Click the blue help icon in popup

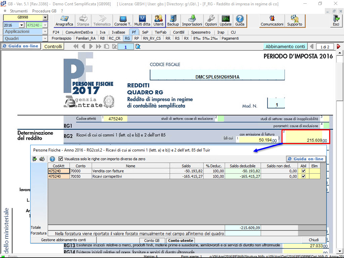52,159
